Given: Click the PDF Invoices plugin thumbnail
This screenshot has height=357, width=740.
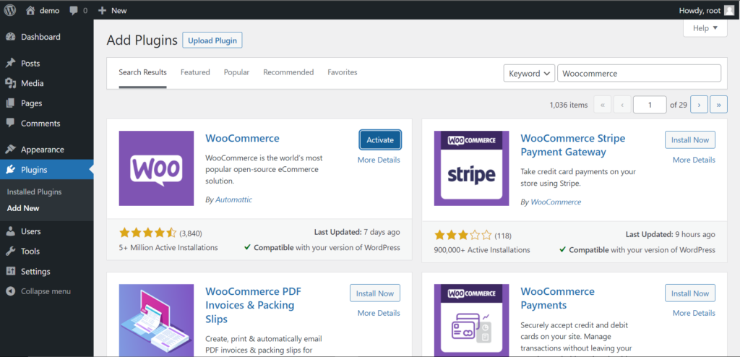Looking at the screenshot, I should coord(156,320).
